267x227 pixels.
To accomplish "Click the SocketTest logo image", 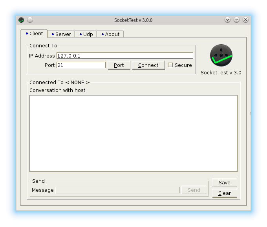I will [x=221, y=55].
